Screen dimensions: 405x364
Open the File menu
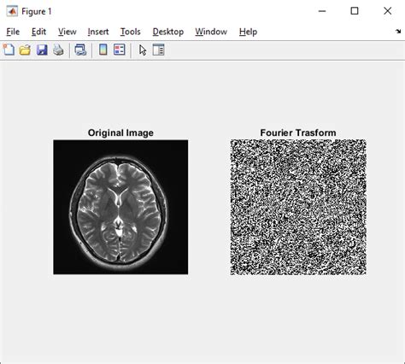point(13,32)
